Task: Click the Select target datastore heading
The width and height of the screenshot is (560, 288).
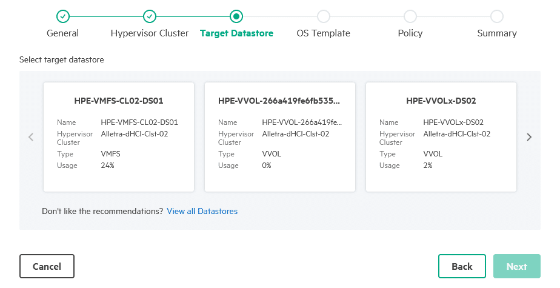Action: (61, 59)
